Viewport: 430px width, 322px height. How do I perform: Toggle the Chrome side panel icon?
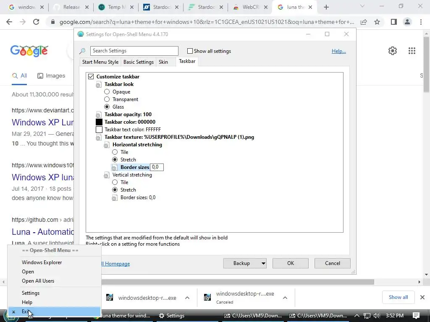[394, 22]
